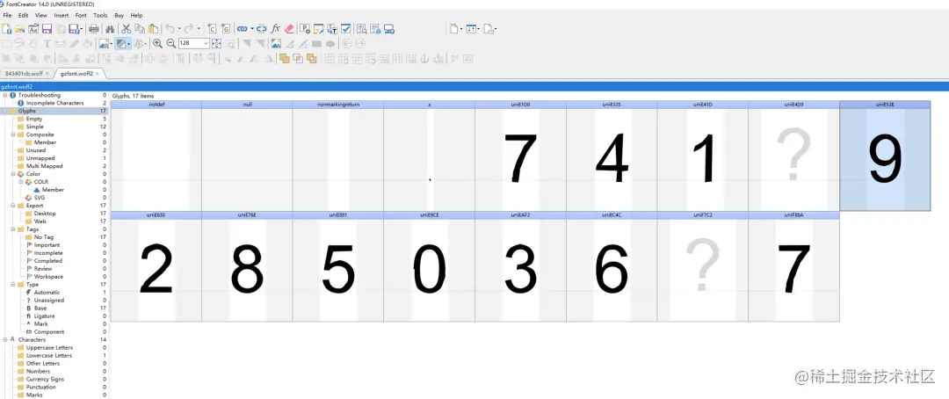Open the File menu

coord(7,15)
